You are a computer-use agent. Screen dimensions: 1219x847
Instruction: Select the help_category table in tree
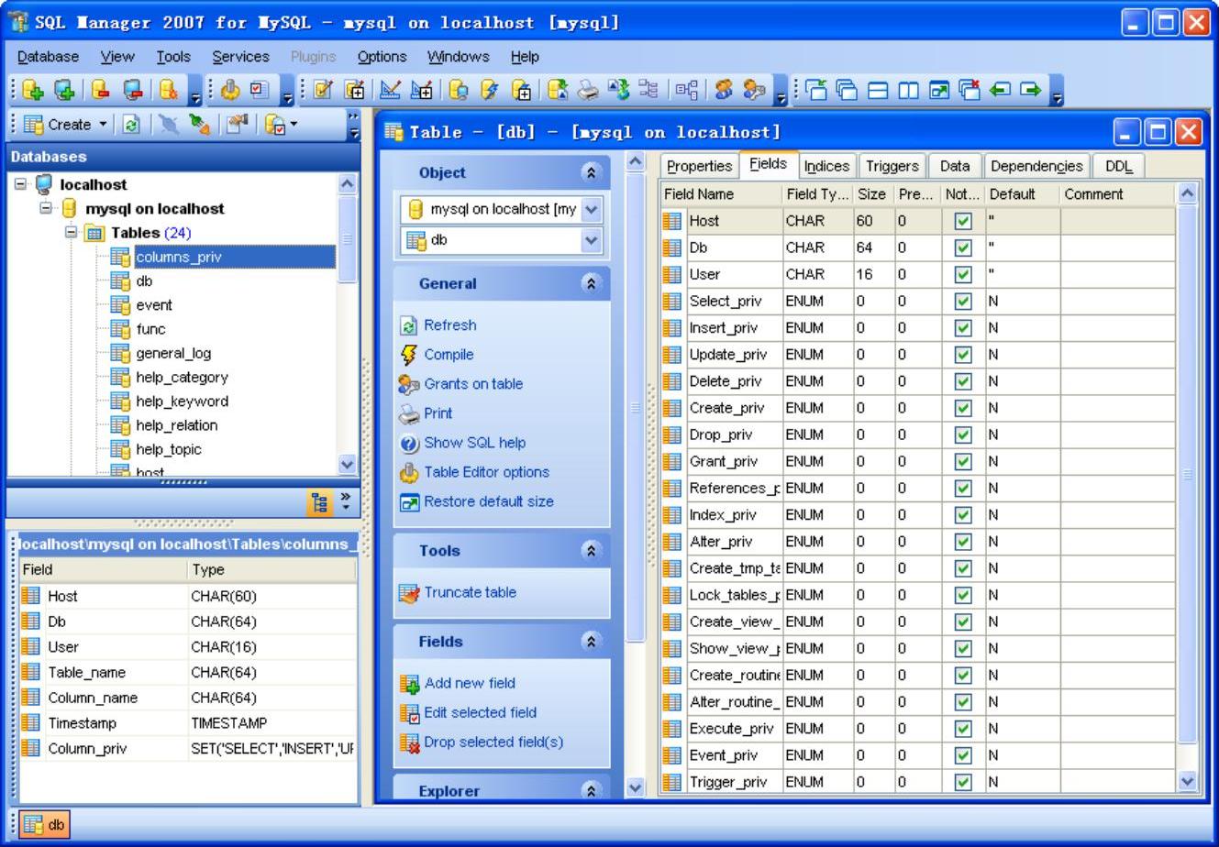click(182, 378)
